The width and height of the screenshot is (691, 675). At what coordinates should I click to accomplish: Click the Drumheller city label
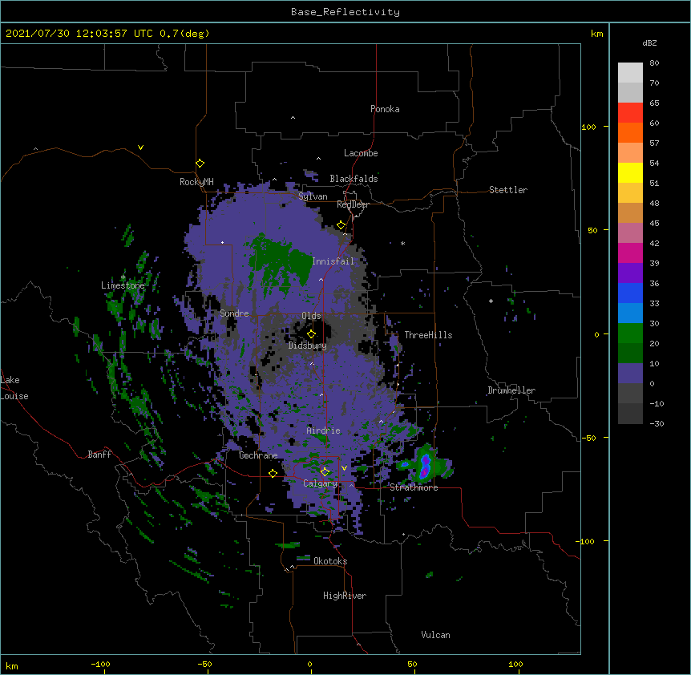click(511, 390)
